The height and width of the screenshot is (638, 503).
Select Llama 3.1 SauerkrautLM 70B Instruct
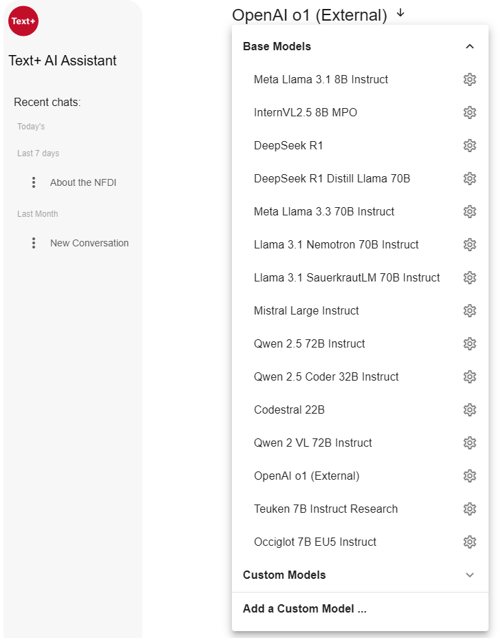click(347, 277)
